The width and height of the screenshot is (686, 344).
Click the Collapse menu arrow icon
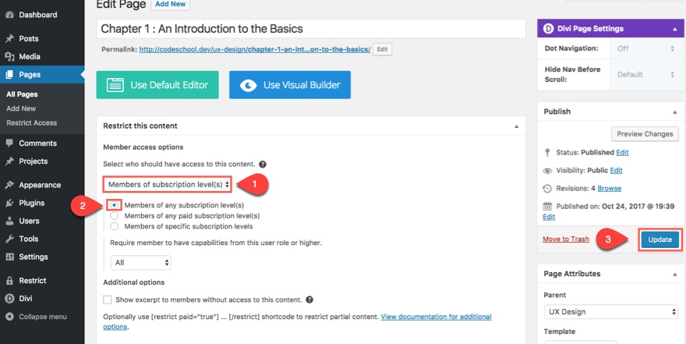9,317
